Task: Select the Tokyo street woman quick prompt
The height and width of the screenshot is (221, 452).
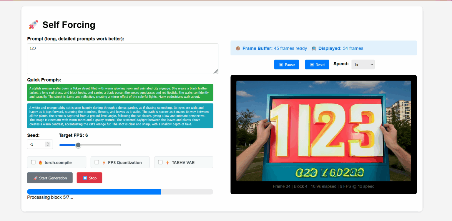Action: coord(120,92)
